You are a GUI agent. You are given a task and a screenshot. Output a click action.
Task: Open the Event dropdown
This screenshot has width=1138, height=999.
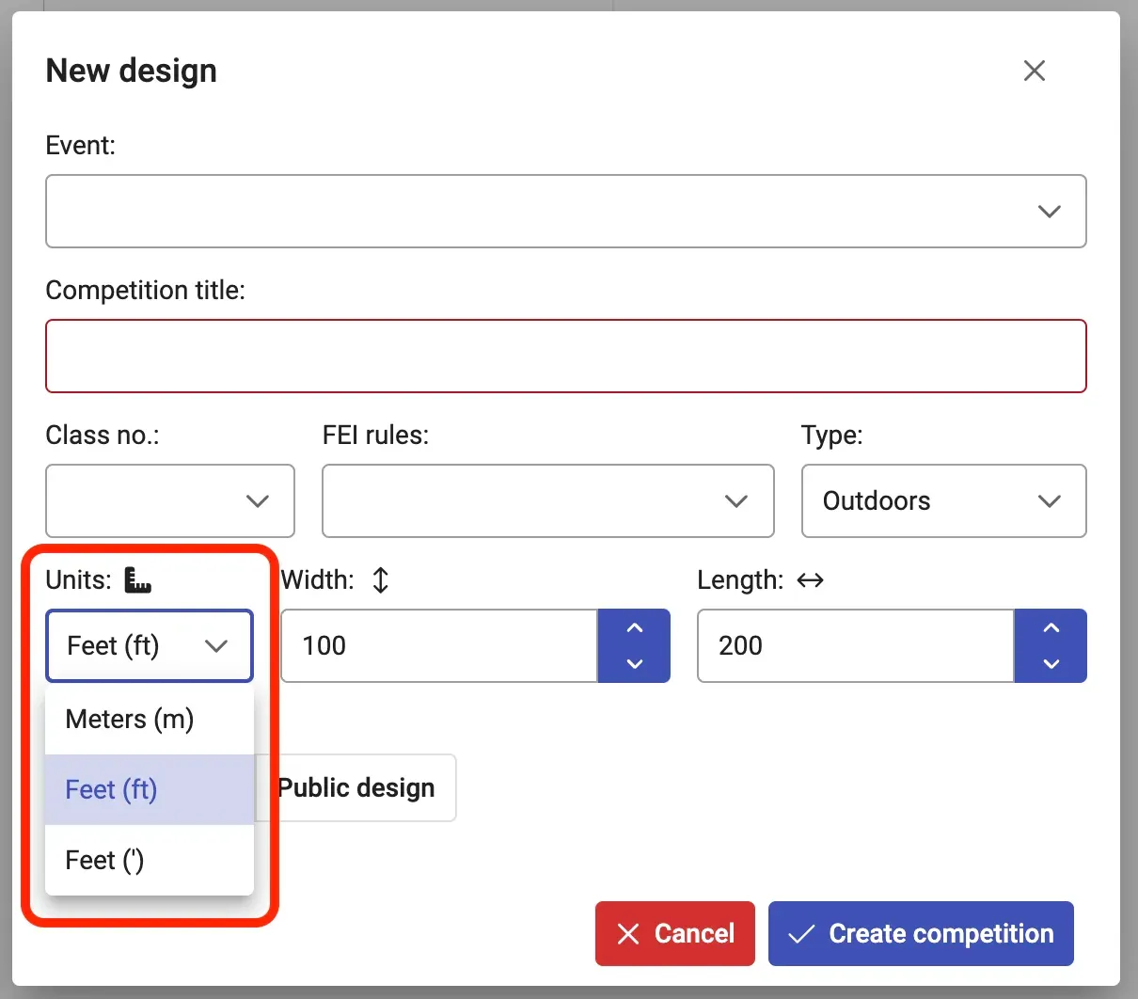565,212
